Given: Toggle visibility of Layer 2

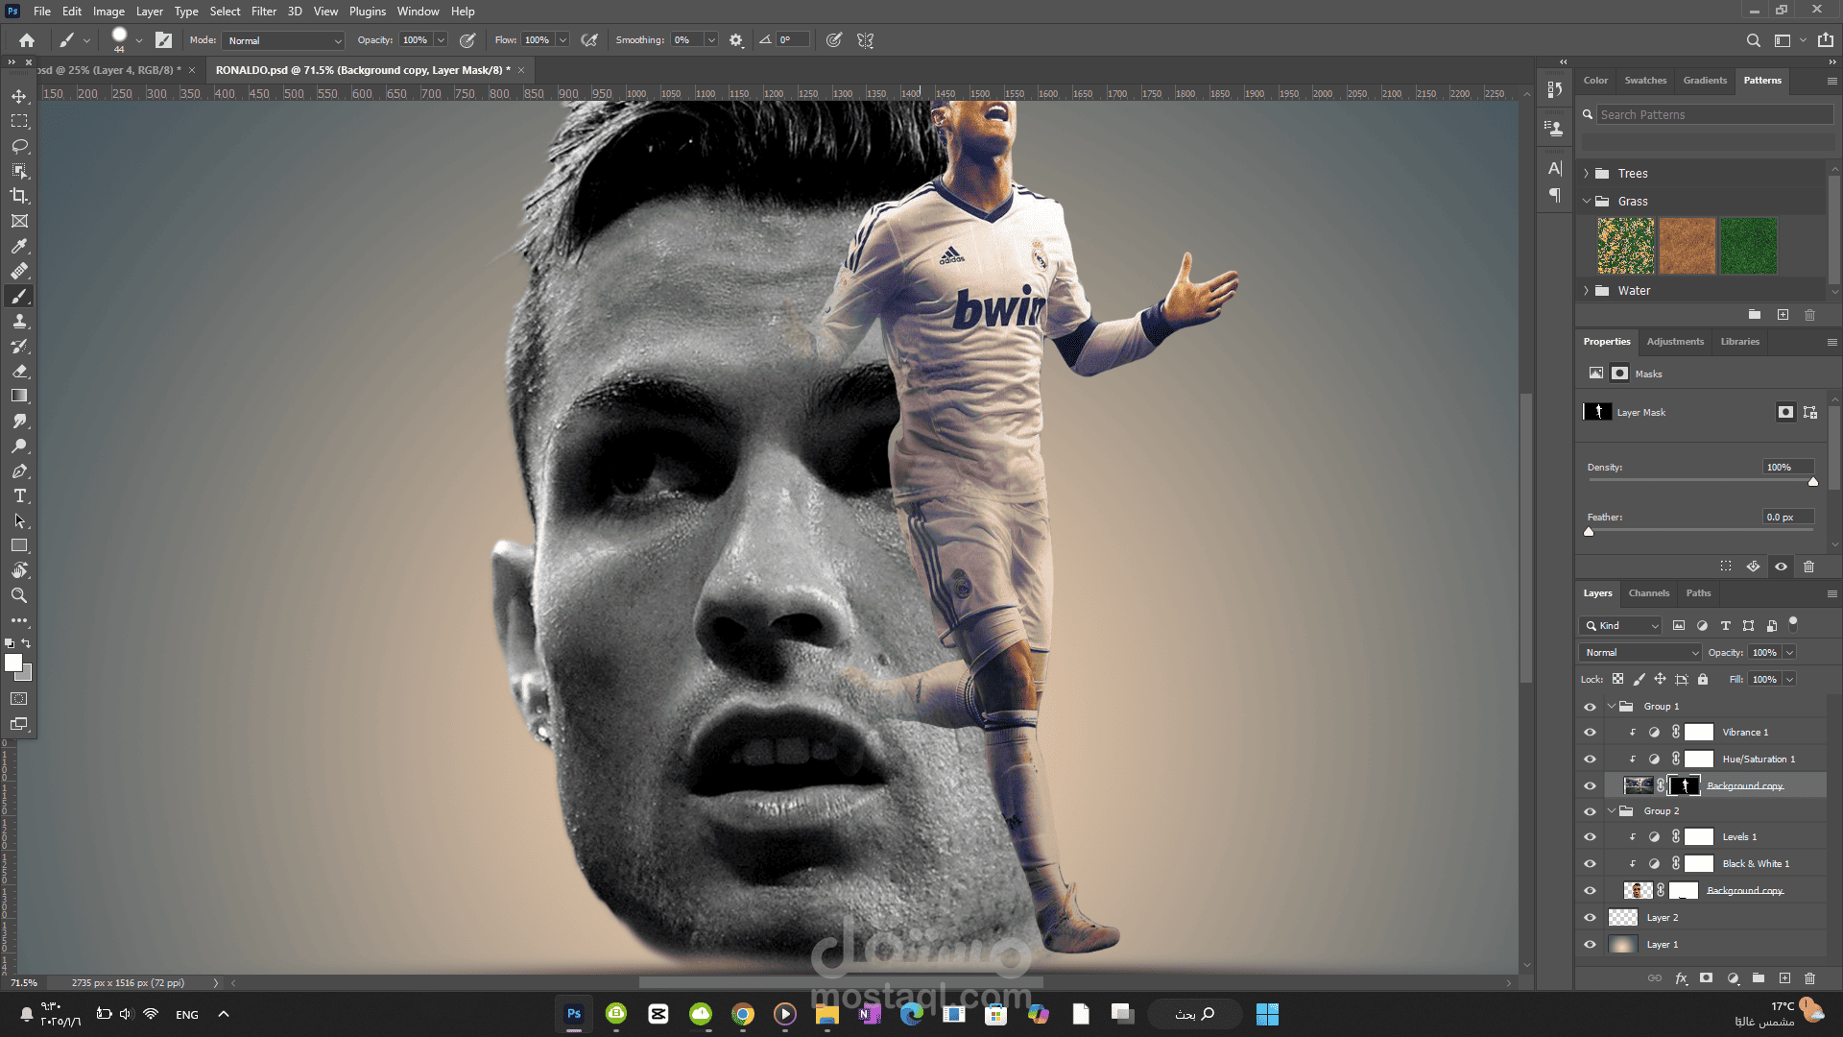Looking at the screenshot, I should (x=1590, y=918).
